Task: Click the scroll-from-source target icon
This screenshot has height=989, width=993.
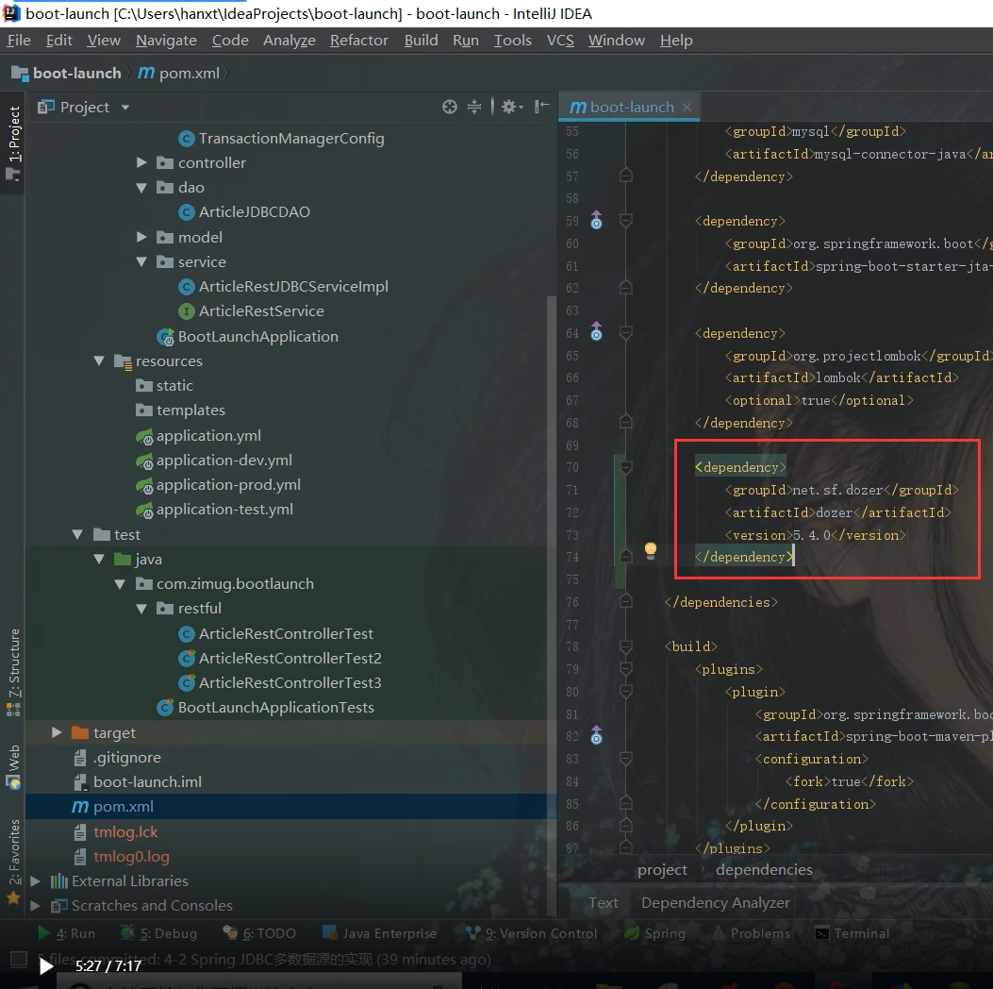Action: 450,107
